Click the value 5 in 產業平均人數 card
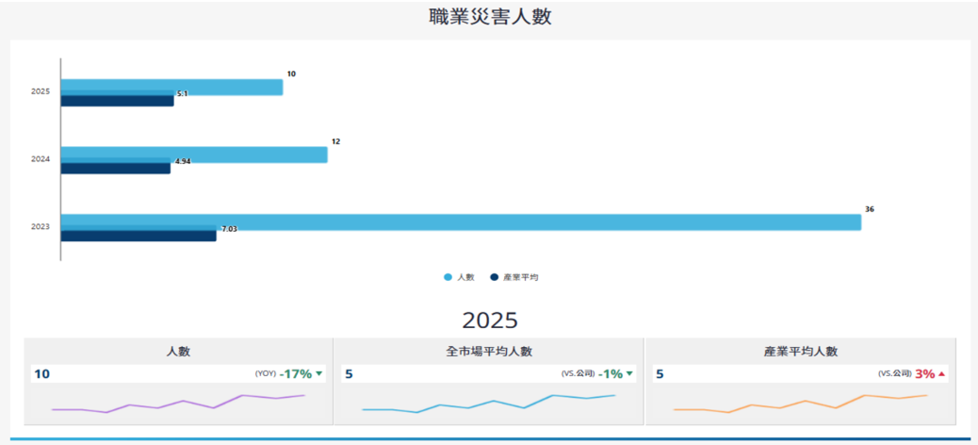978x445 pixels. point(660,374)
